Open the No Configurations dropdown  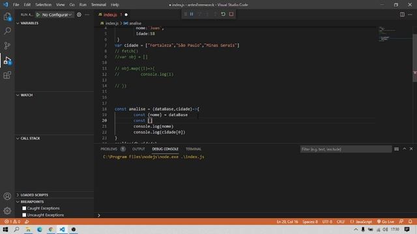pos(57,14)
